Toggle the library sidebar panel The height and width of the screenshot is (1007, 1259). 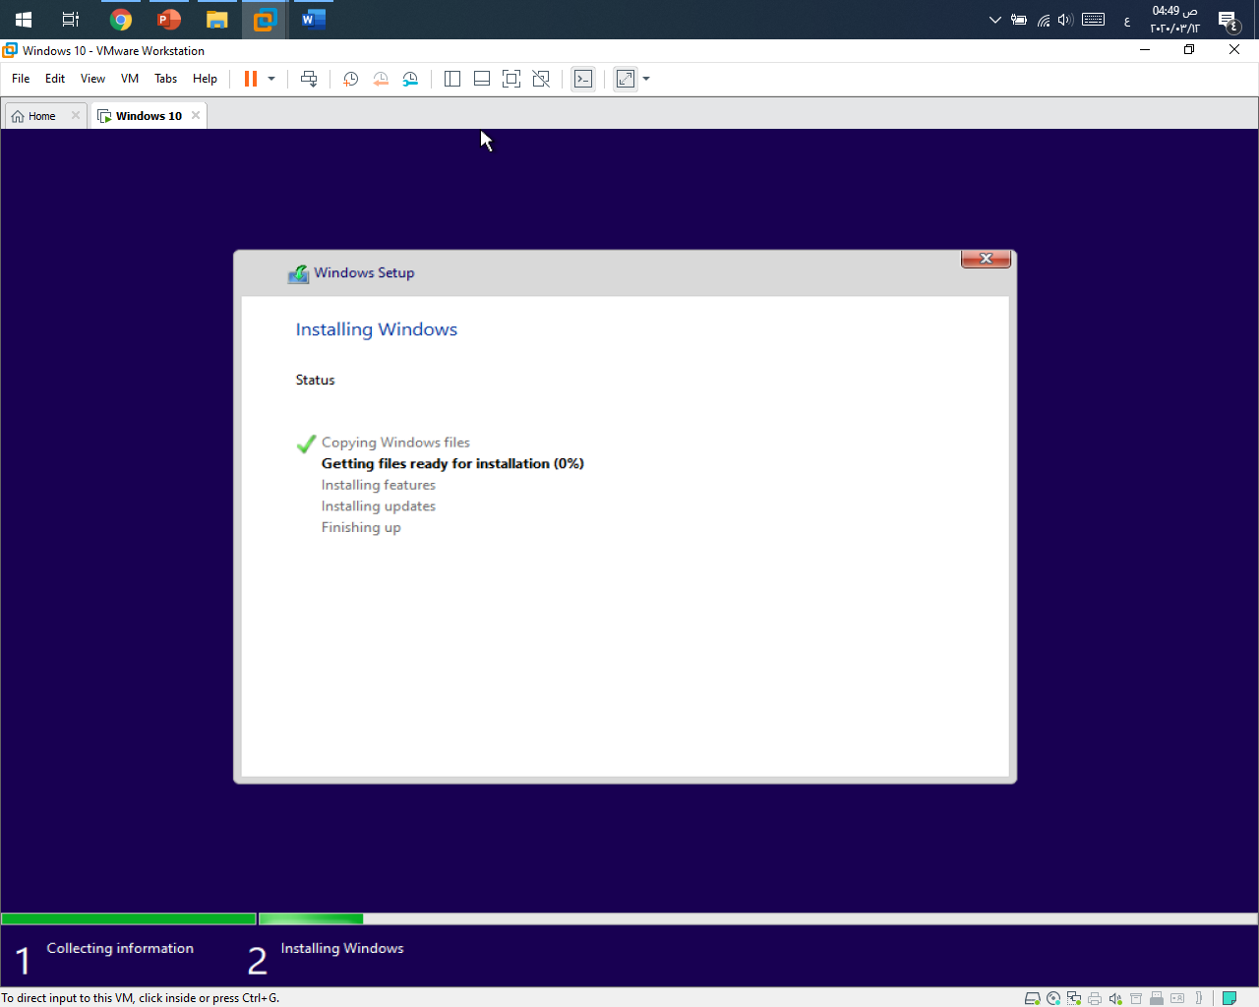[x=452, y=79]
